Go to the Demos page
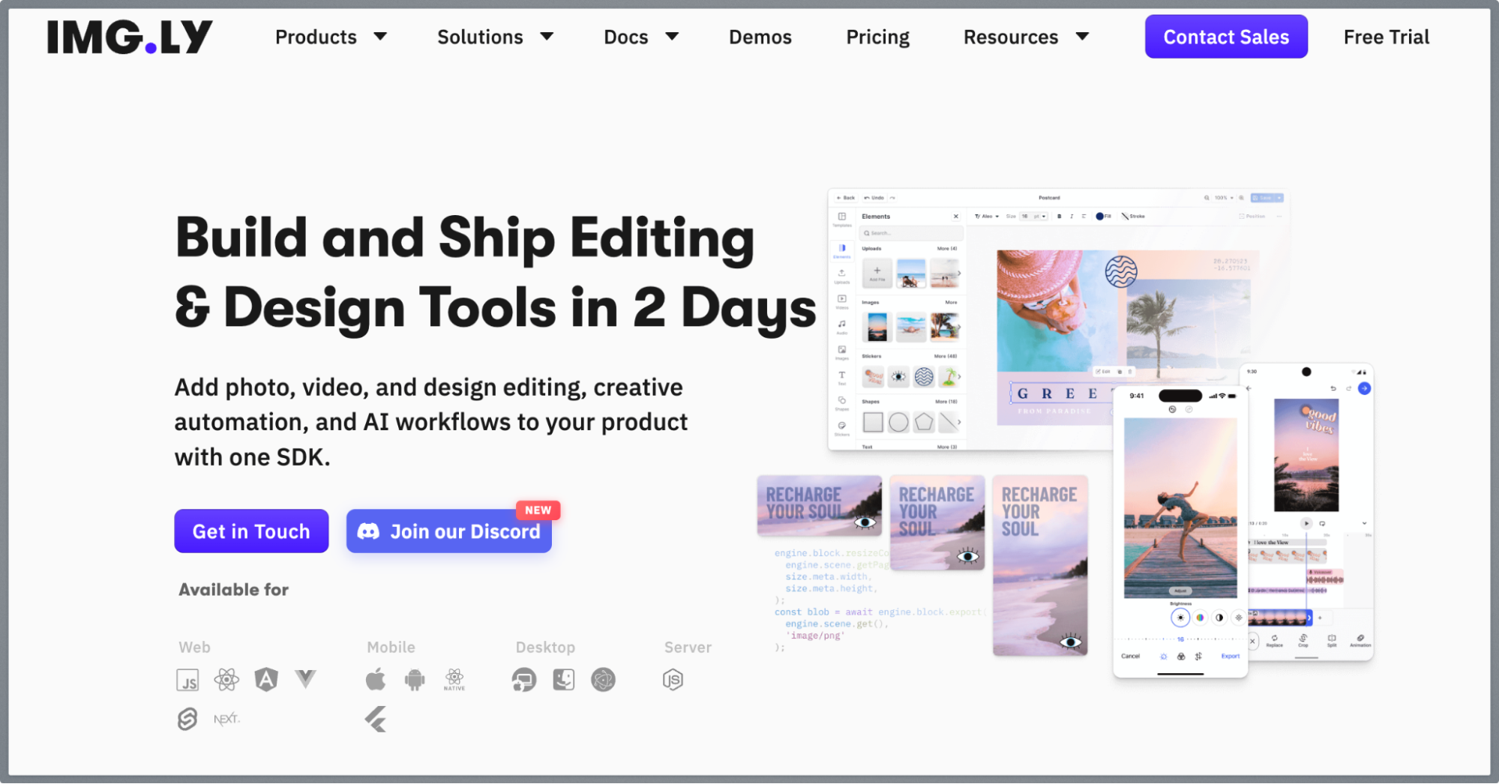 pyautogui.click(x=760, y=37)
